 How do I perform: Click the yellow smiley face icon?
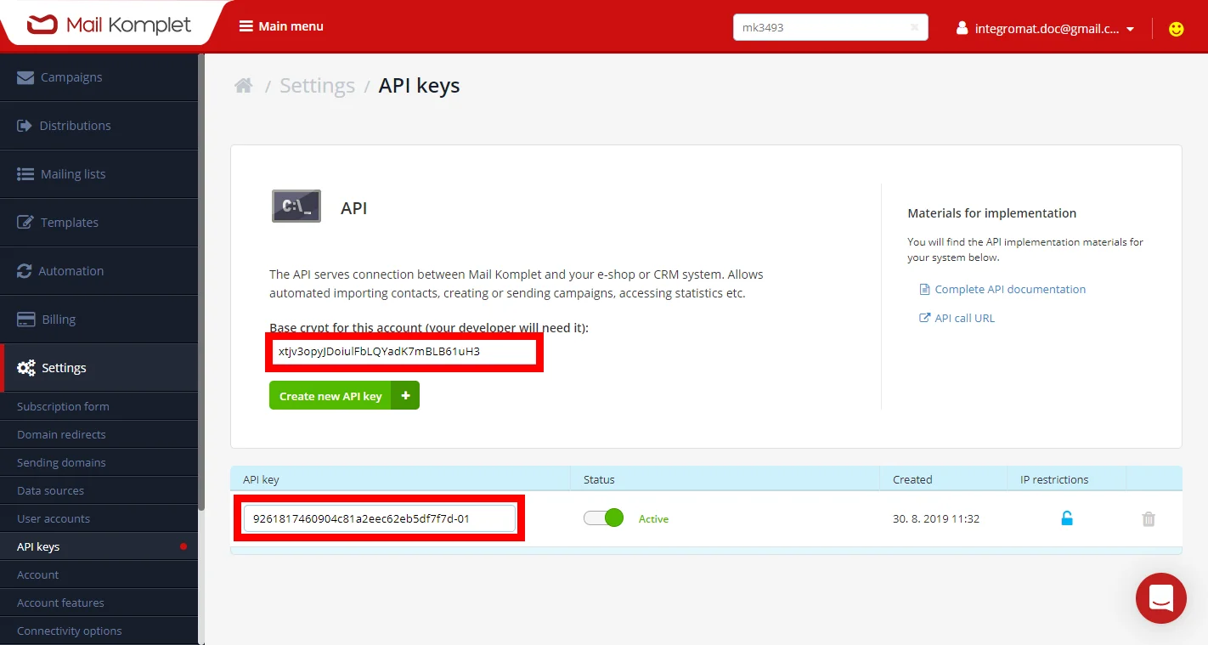[x=1176, y=29]
